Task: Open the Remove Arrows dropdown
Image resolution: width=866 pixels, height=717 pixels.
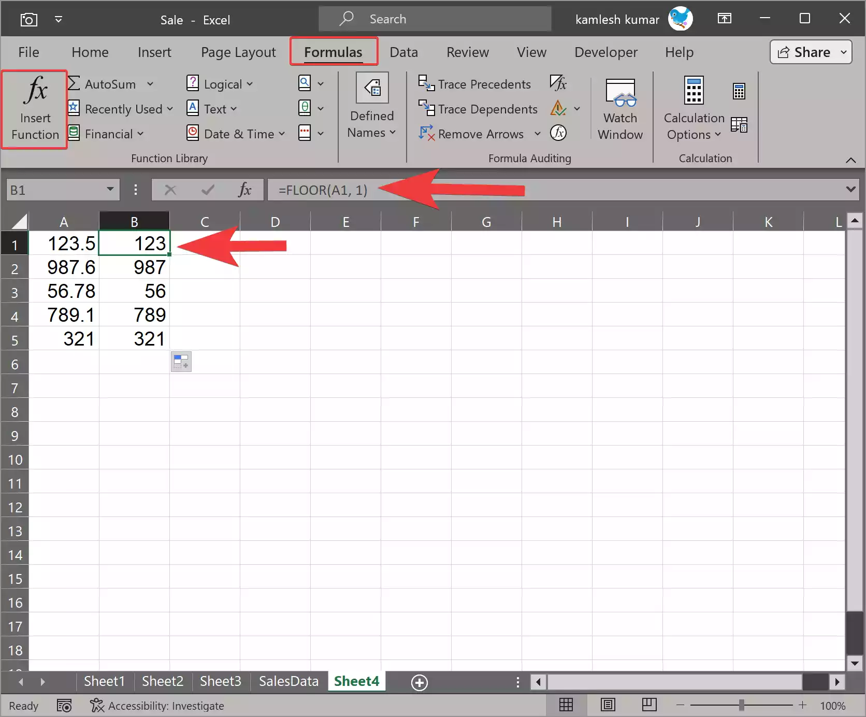Action: point(538,134)
